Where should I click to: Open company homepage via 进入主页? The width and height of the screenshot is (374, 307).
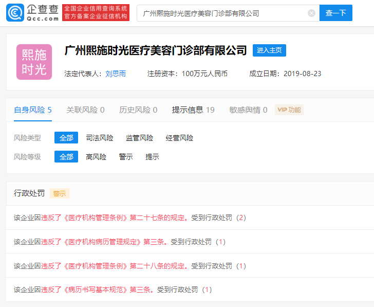[269, 50]
